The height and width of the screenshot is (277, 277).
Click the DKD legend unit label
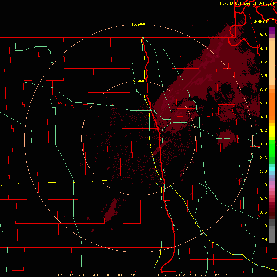(271, 18)
